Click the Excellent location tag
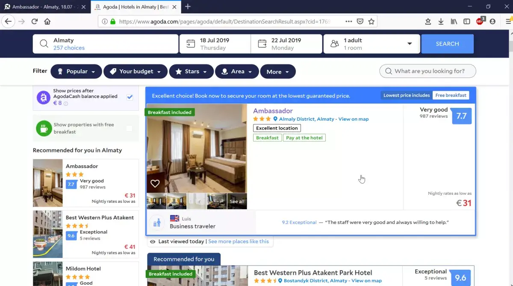513x286 pixels. pos(277,128)
